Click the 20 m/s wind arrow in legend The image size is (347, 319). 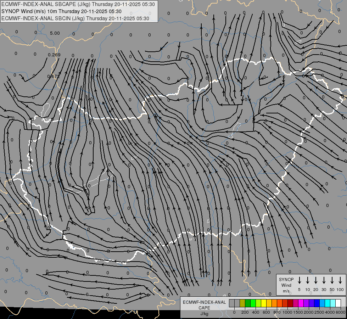click(316, 280)
